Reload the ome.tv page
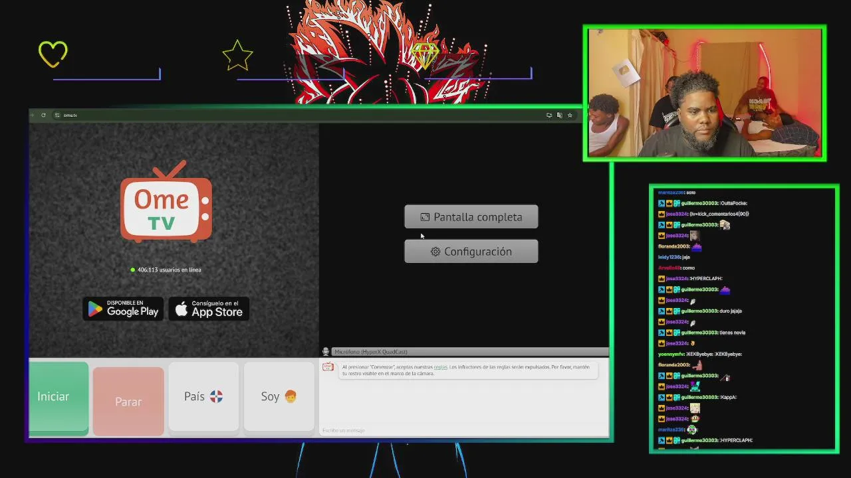The height and width of the screenshot is (478, 851). pos(43,115)
